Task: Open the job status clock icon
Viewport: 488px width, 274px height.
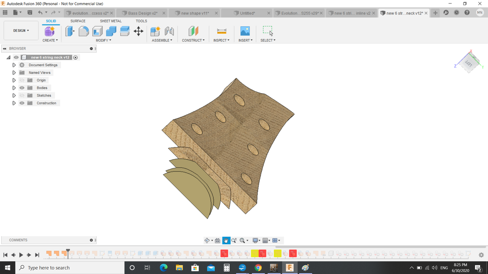Action: tap(457, 13)
